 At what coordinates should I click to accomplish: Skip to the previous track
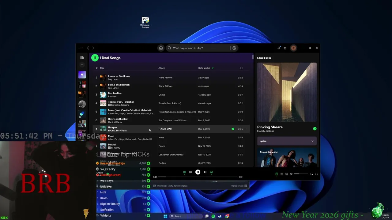[x=190, y=172]
